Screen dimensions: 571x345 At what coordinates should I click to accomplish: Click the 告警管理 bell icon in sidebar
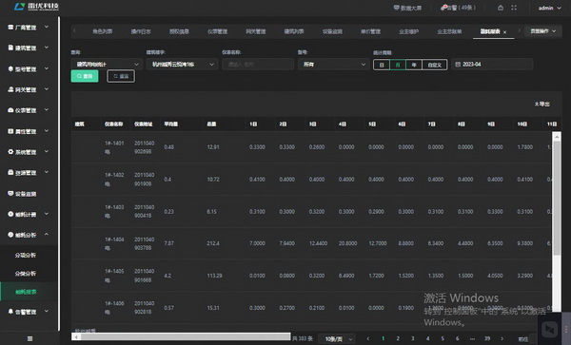coord(10,311)
